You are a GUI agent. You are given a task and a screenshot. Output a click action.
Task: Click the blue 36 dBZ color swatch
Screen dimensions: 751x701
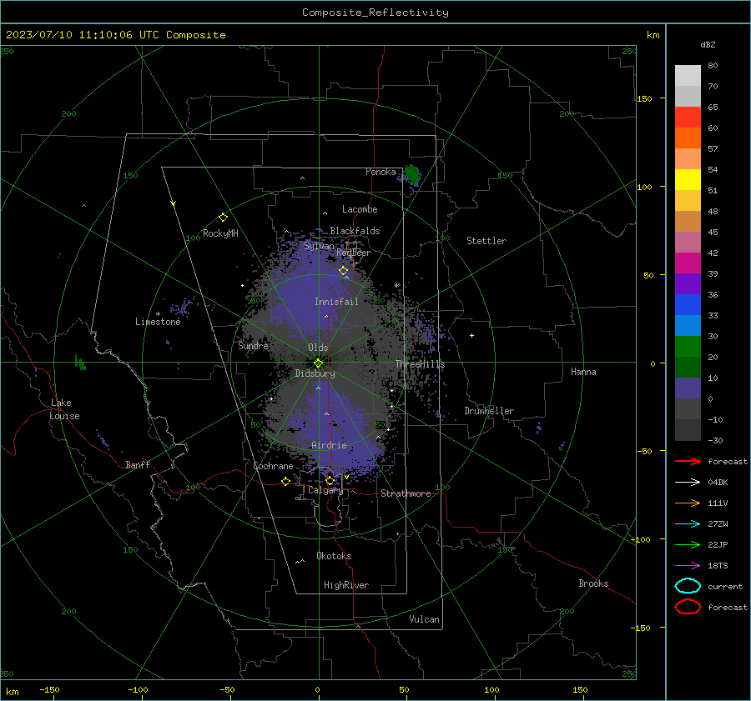pos(688,304)
